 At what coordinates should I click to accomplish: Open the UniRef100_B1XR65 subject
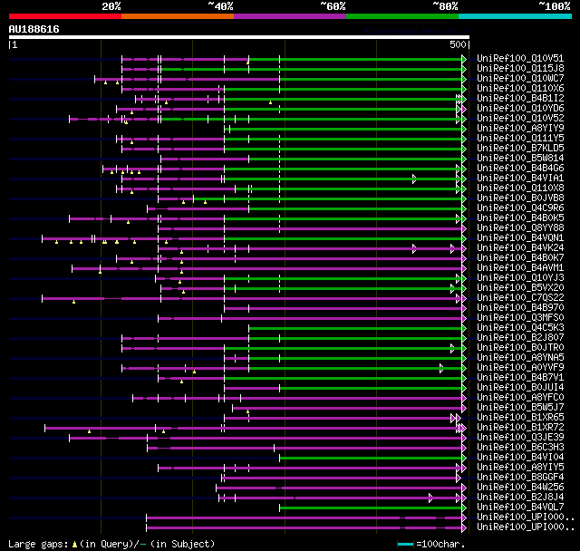[x=520, y=418]
